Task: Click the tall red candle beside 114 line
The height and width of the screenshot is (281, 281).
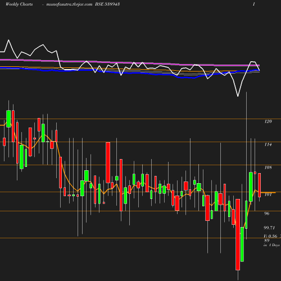Action: 108,162
